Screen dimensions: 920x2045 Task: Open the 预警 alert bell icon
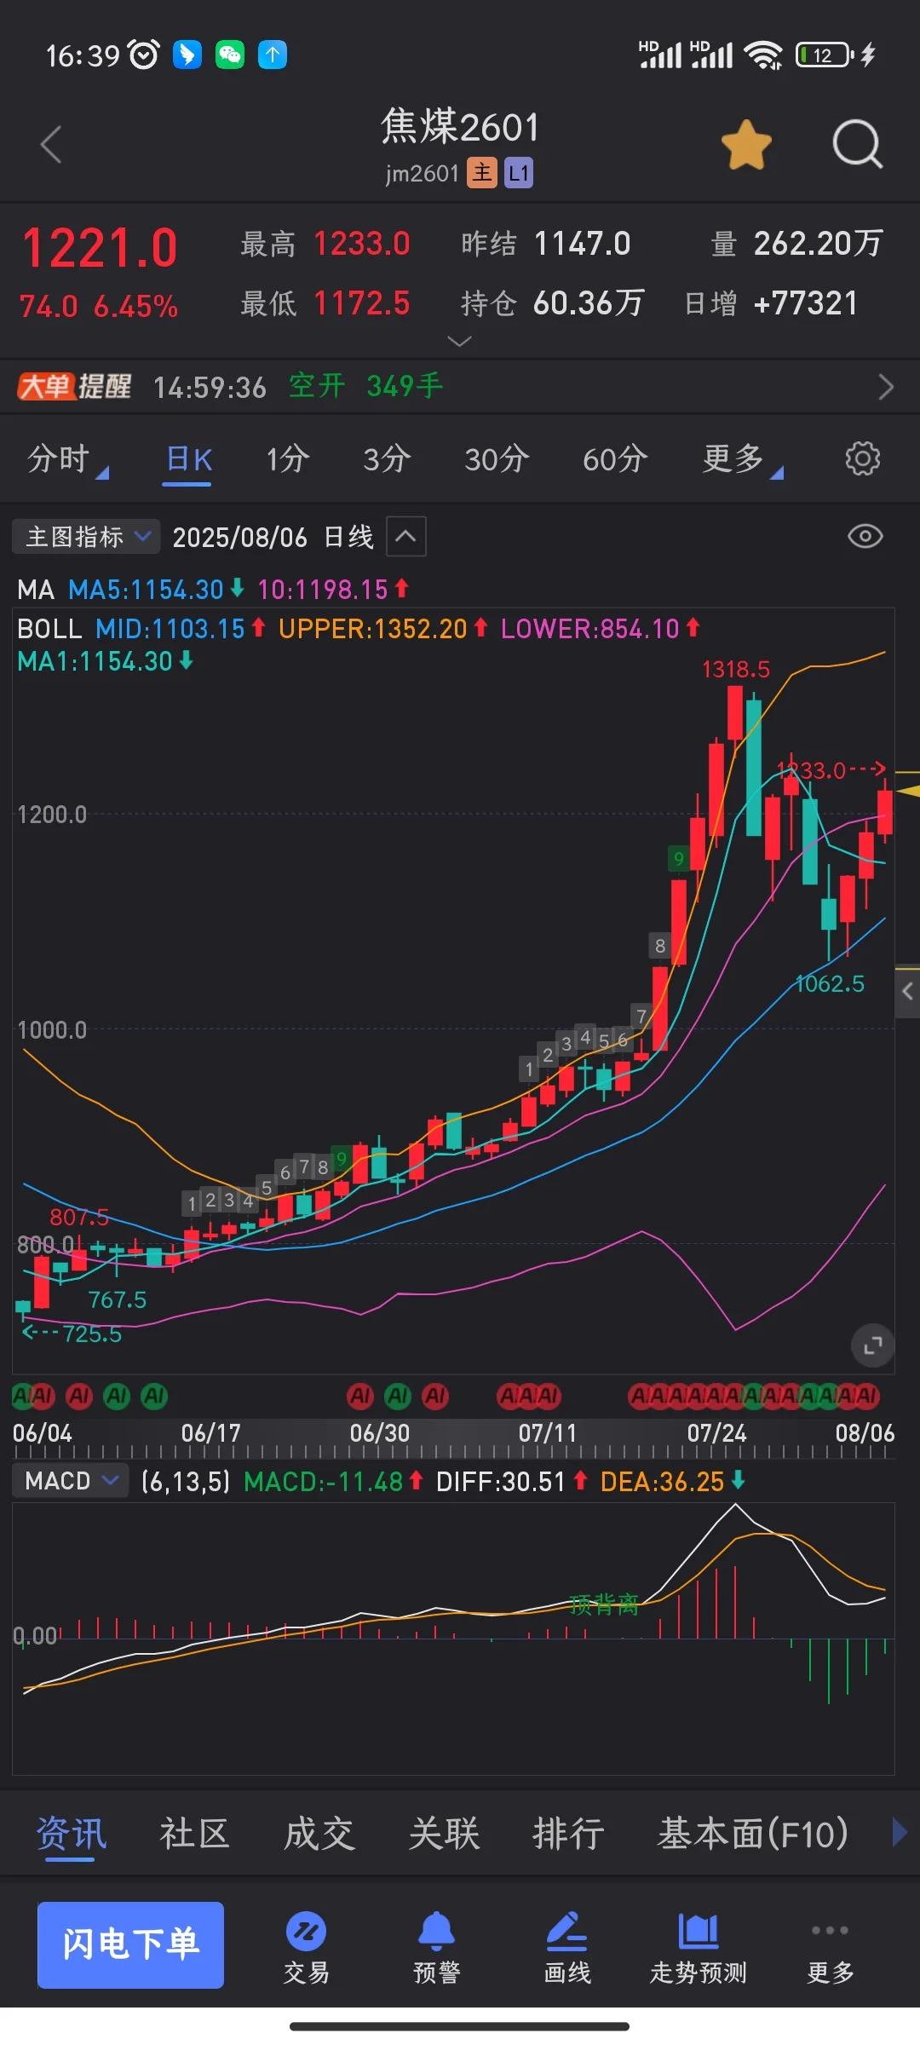pos(436,1948)
